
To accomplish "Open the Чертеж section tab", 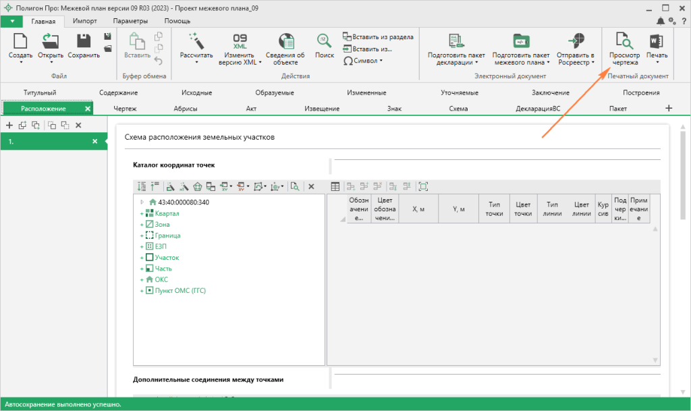I will tap(125, 109).
